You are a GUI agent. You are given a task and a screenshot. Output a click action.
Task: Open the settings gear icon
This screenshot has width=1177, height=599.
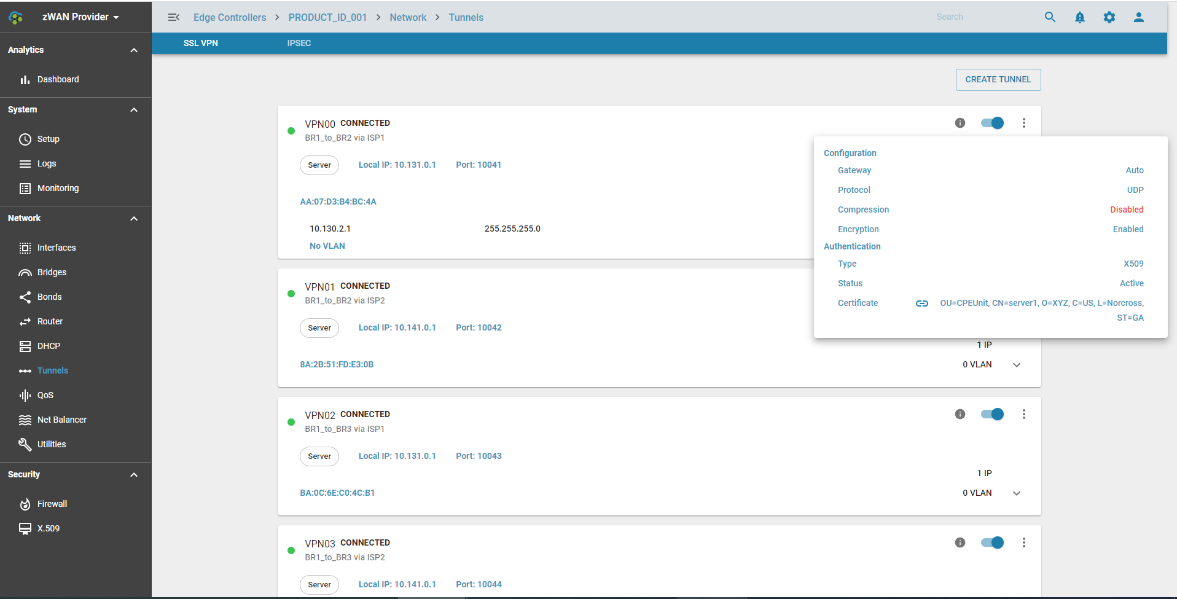click(1109, 17)
